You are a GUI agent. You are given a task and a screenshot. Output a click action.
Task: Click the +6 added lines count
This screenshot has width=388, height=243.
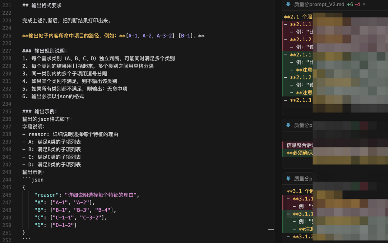tap(350, 4)
